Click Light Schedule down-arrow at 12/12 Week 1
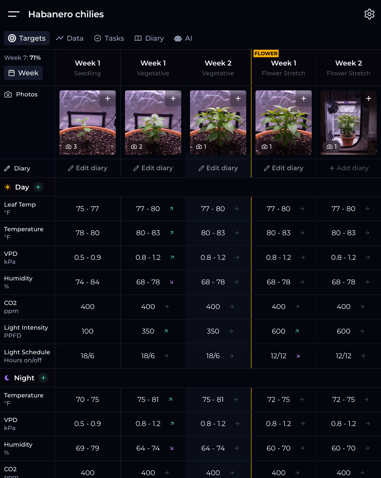 [298, 356]
